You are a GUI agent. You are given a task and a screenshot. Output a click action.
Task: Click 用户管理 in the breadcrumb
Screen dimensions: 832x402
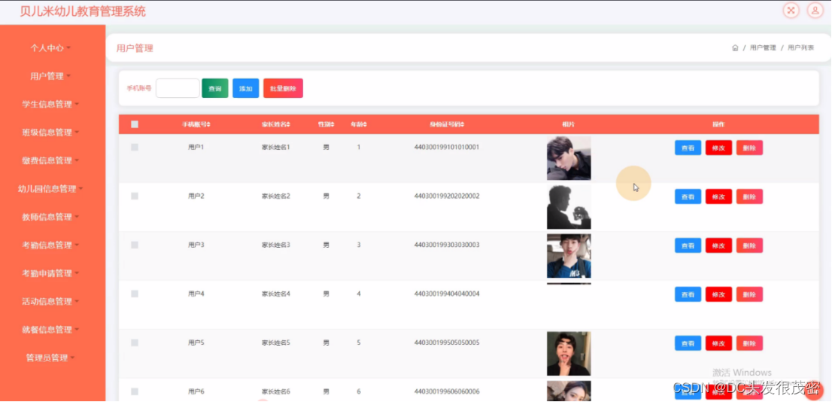tap(763, 47)
